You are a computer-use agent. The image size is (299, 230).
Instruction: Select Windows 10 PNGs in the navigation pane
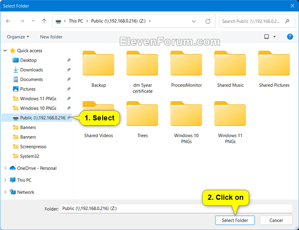pyautogui.click(x=38, y=108)
